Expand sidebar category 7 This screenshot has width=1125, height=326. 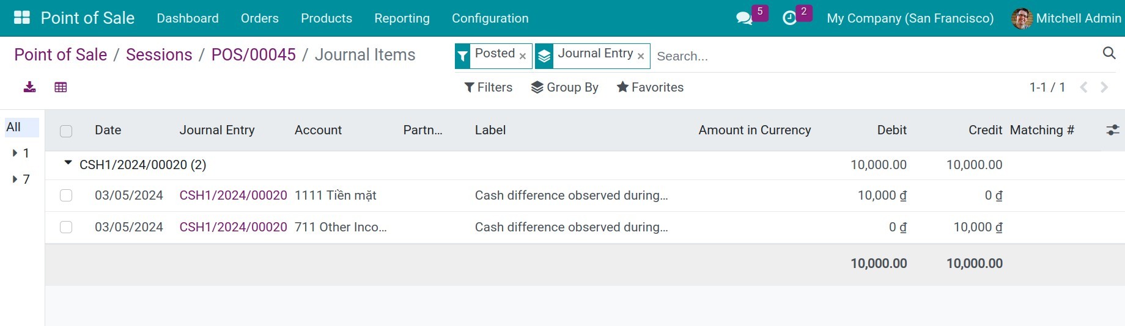click(x=15, y=179)
